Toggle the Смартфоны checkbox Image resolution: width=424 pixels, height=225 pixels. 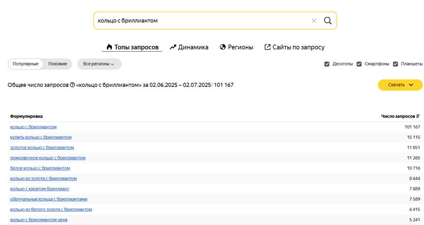pyautogui.click(x=359, y=64)
